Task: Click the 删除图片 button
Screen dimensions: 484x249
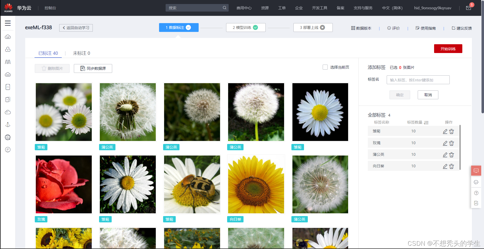Action: pos(52,68)
